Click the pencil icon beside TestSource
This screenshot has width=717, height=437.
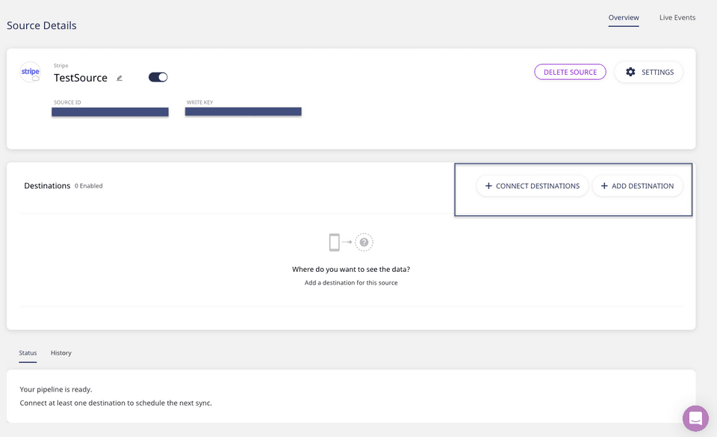pyautogui.click(x=119, y=78)
